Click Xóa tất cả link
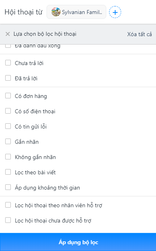The width and height of the screenshot is (156, 251). coord(140,34)
